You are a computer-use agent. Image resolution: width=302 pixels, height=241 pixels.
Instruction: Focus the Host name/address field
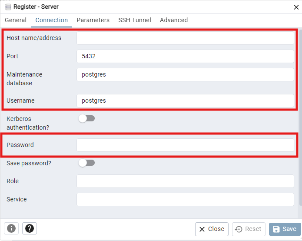[x=185, y=38]
